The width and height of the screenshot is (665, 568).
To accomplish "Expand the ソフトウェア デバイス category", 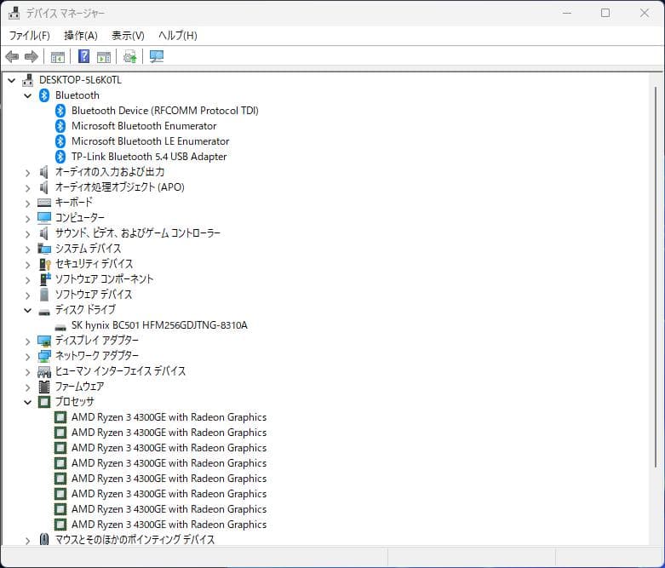I will 27,295.
